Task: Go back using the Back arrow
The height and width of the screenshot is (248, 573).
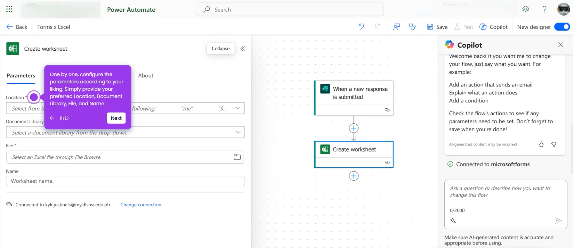Action: click(x=17, y=27)
